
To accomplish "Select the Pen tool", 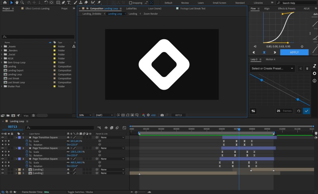I will pyautogui.click(x=64, y=3).
